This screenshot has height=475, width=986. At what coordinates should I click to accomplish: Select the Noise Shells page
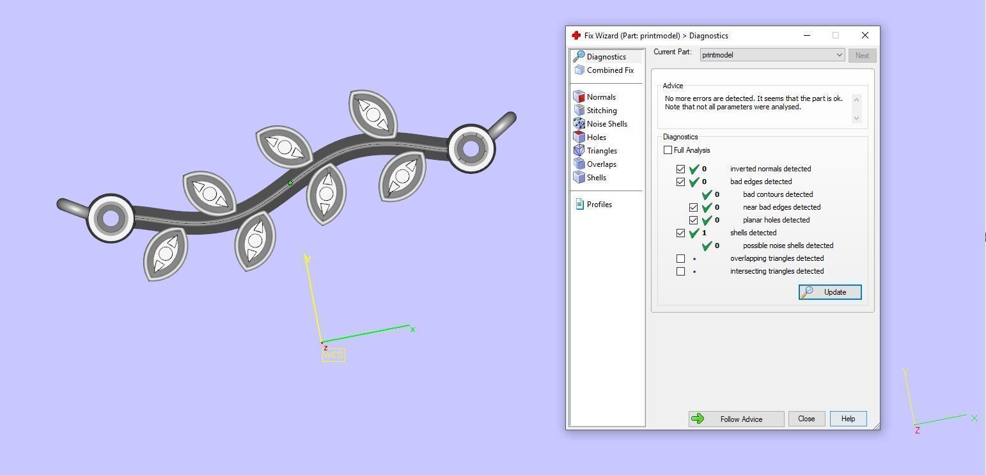(607, 123)
